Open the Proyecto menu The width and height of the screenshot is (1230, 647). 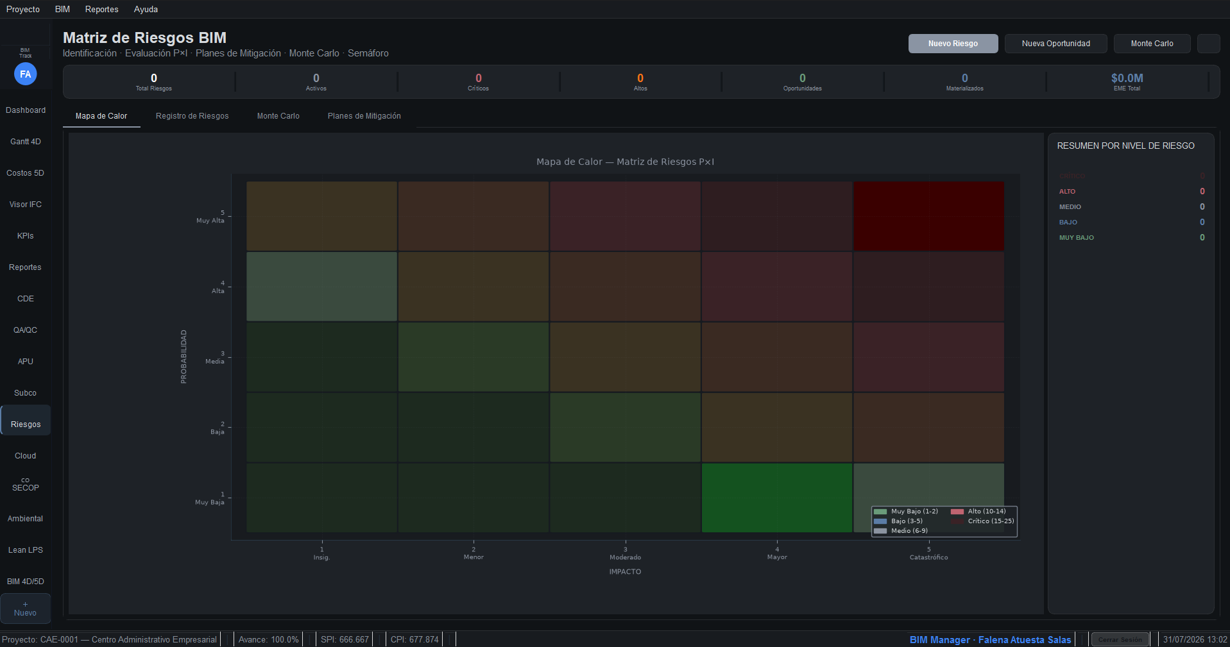pyautogui.click(x=23, y=9)
